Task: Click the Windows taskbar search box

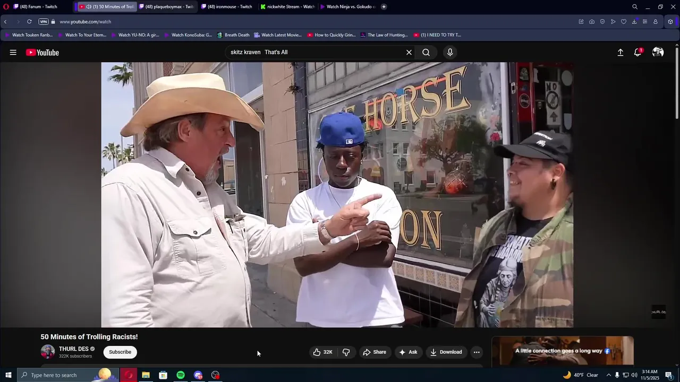Action: [x=68, y=375]
